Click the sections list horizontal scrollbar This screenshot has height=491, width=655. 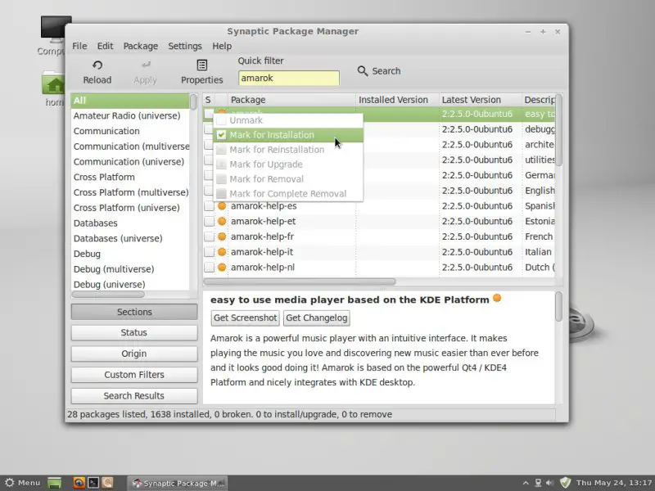(x=108, y=295)
